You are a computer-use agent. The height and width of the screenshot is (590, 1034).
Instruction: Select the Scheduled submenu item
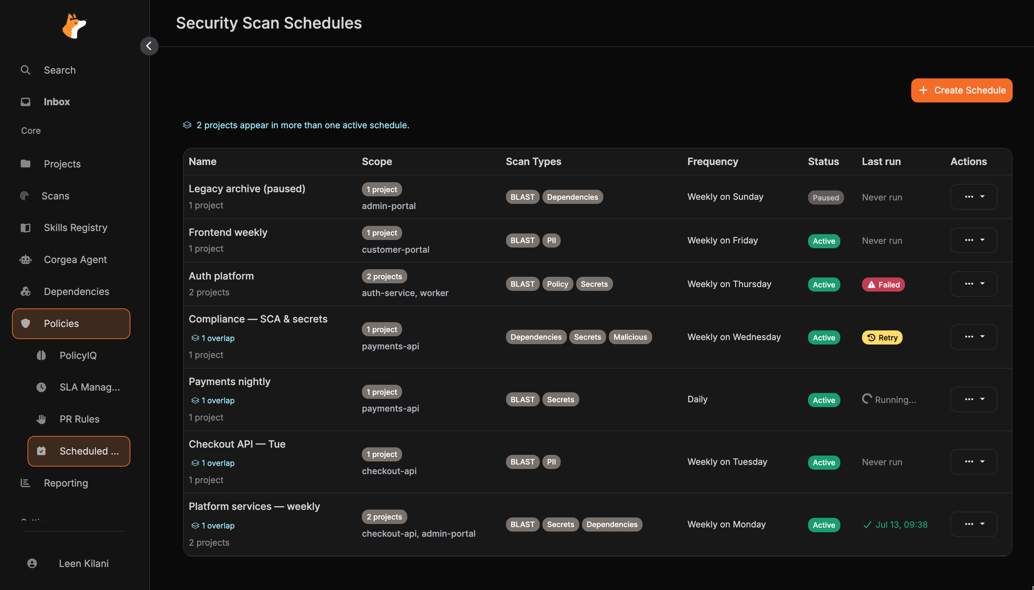pyautogui.click(x=79, y=451)
